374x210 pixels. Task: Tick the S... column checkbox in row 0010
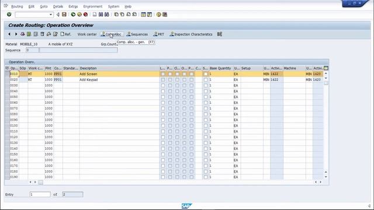click(x=206, y=74)
